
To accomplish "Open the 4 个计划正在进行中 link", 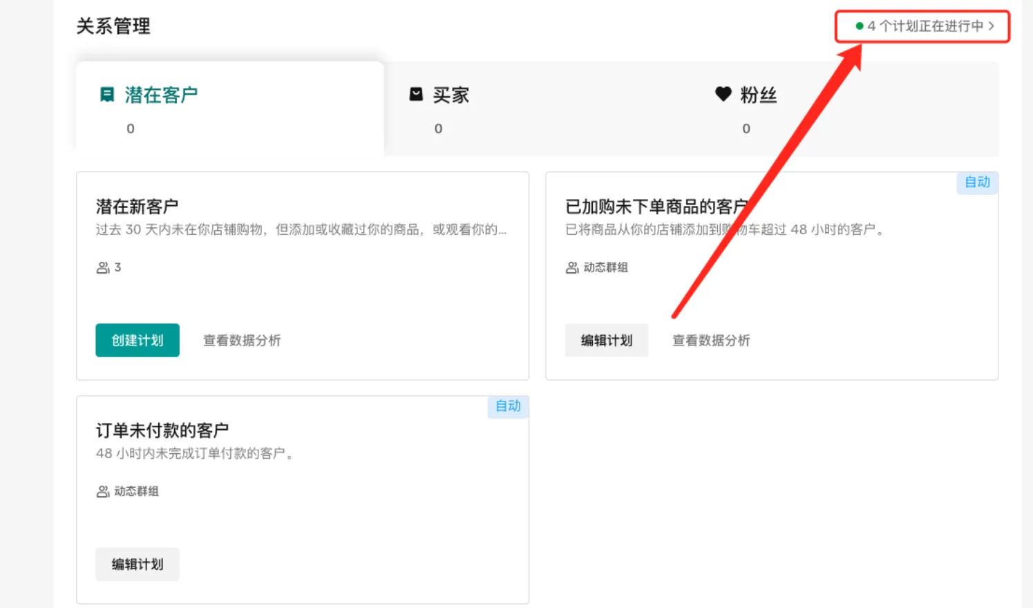I will coord(925,26).
